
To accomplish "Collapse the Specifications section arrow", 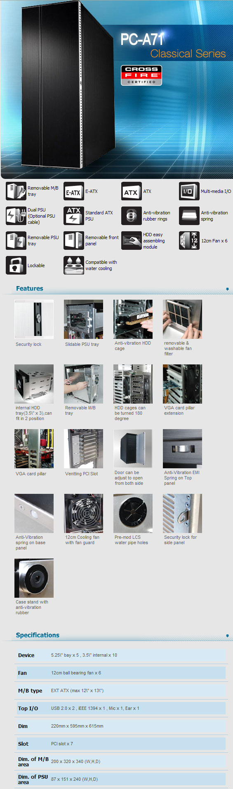I will (227, 636).
